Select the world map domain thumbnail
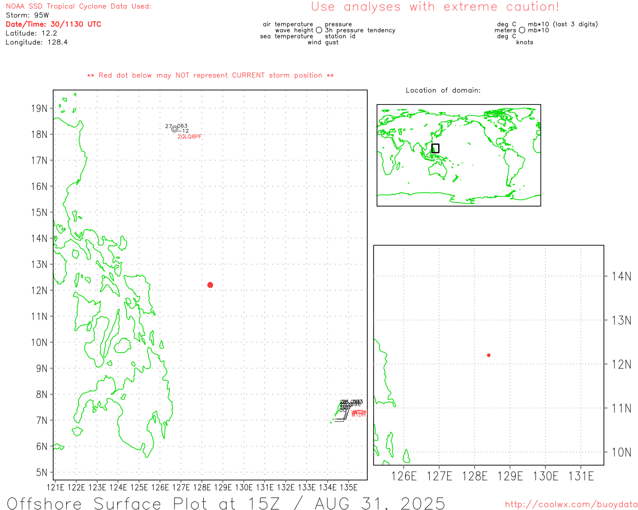The height and width of the screenshot is (510, 638). pos(459,155)
